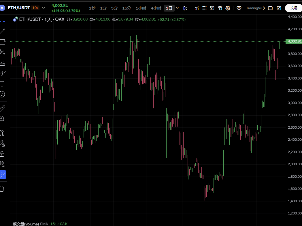Toggle lock all drawings padlock

coord(2,154)
